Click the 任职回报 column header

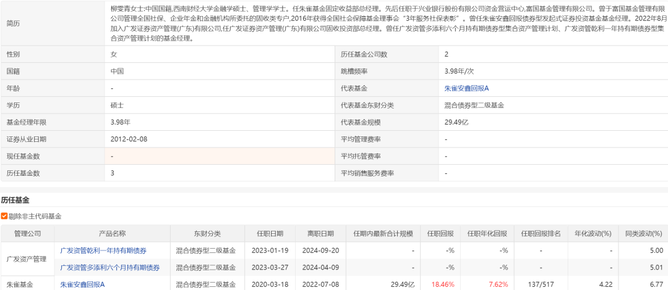pyautogui.click(x=440, y=233)
